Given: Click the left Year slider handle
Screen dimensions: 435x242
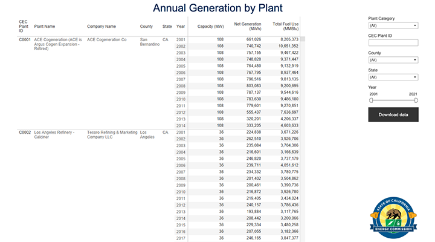Looking at the screenshot, I should coord(371,100).
